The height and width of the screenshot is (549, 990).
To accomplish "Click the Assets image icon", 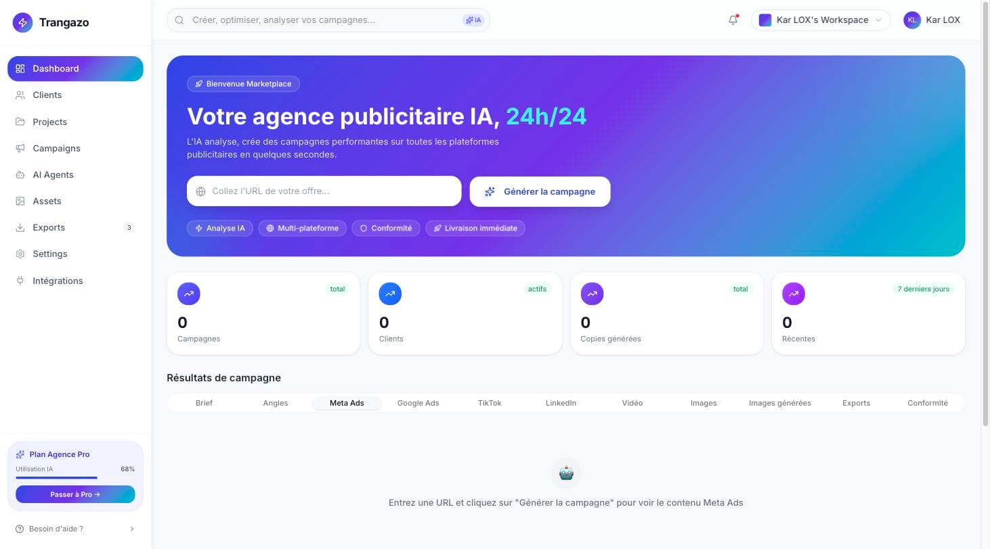I will tap(20, 201).
